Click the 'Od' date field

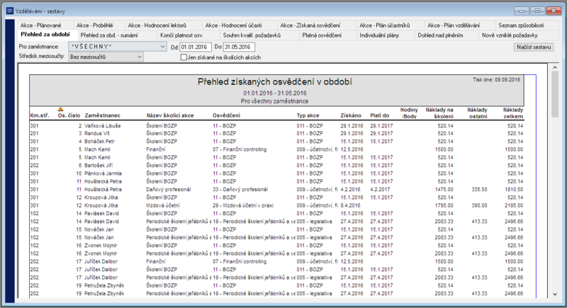coord(196,47)
